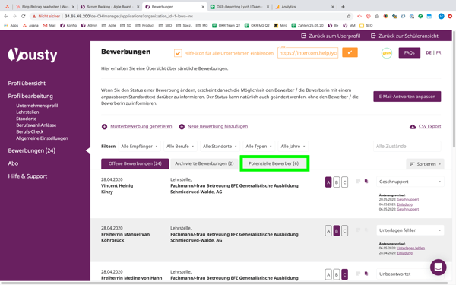Open the OKR Team Q2 bookmark
The width and height of the screenshot is (456, 285).
(226, 26)
